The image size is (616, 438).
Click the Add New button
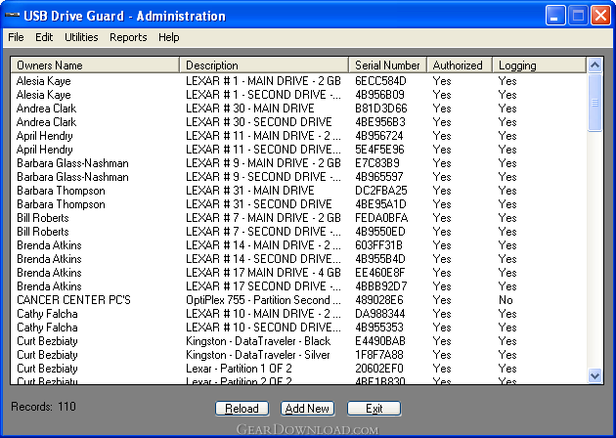(307, 409)
